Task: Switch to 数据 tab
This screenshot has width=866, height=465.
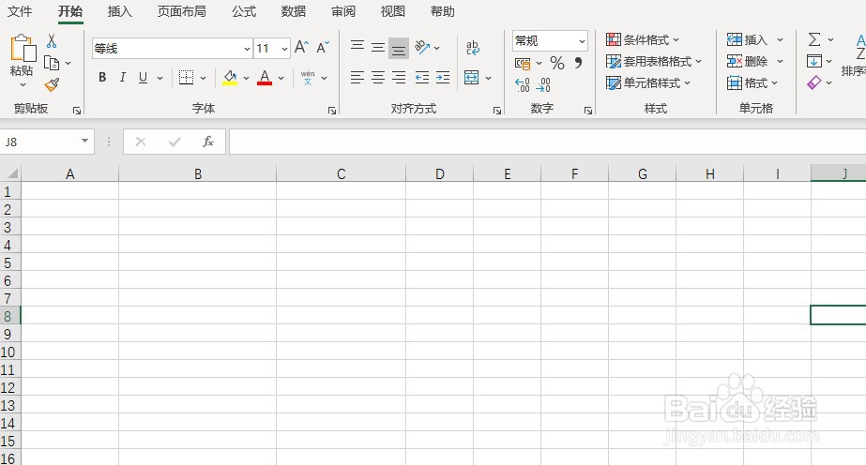Action: click(x=294, y=11)
